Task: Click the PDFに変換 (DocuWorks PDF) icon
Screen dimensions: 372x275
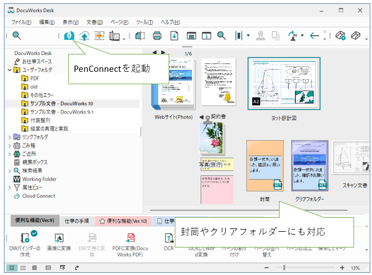Action: click(x=131, y=237)
